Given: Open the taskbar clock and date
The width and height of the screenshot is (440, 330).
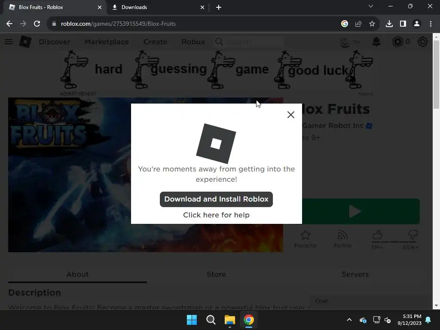Looking at the screenshot, I should [409, 320].
